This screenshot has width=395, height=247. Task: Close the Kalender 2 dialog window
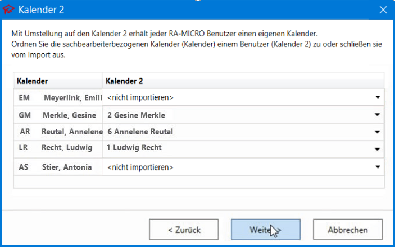pos(383,10)
